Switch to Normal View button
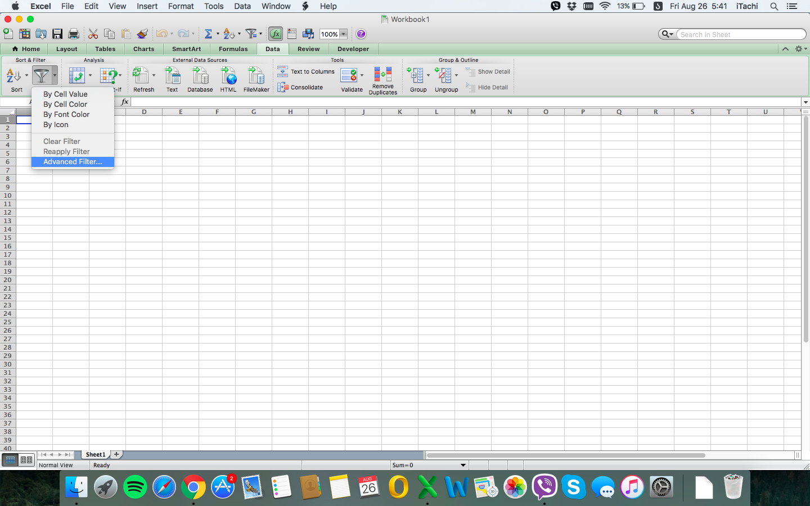 [x=10, y=460]
